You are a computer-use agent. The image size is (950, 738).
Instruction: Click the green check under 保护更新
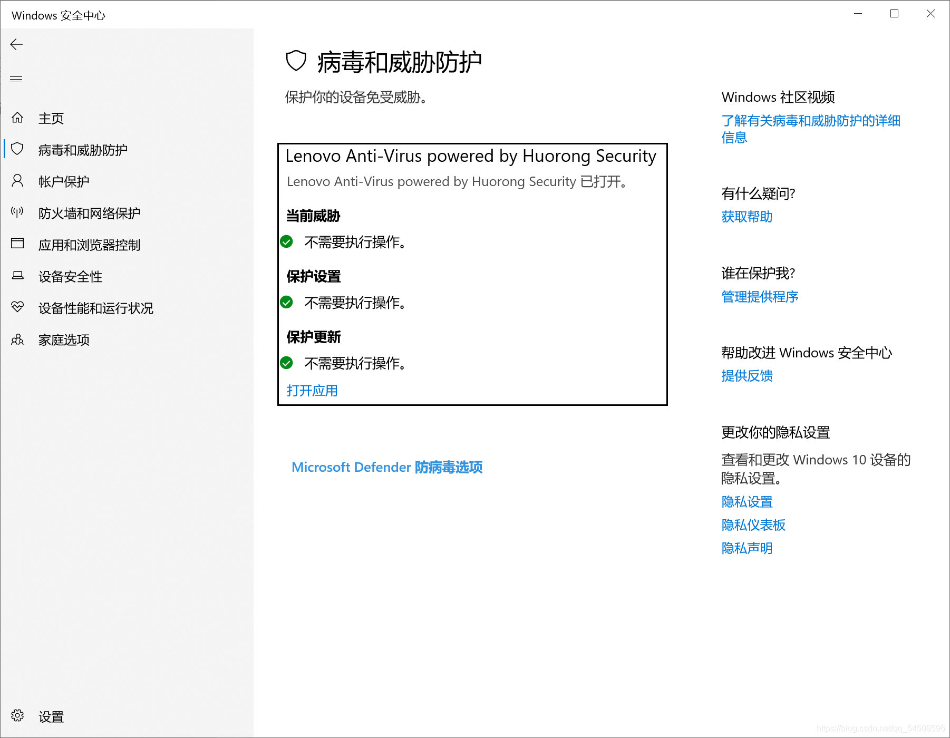pyautogui.click(x=286, y=363)
